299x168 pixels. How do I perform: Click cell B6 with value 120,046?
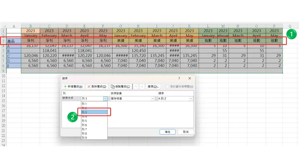pyautogui.click(x=31, y=56)
